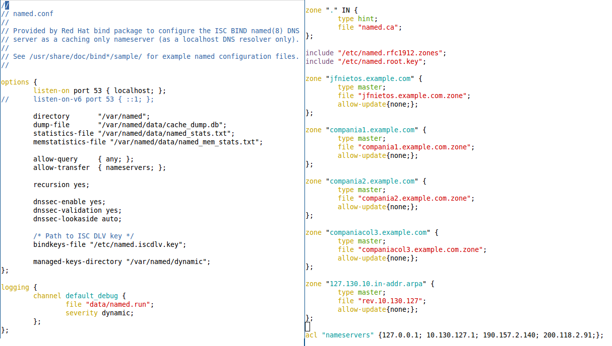Place cursor on "jfnietos.example.com" zone name

[x=370, y=78]
